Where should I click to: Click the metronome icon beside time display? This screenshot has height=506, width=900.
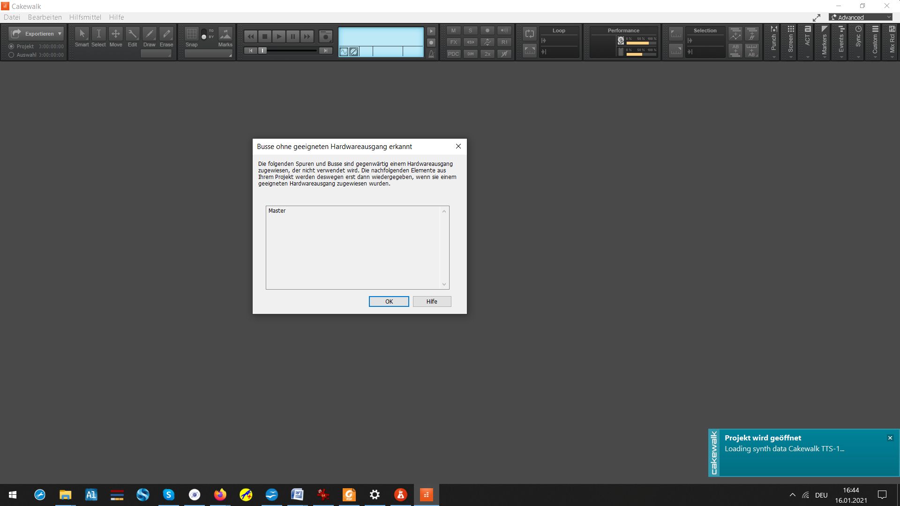click(431, 54)
